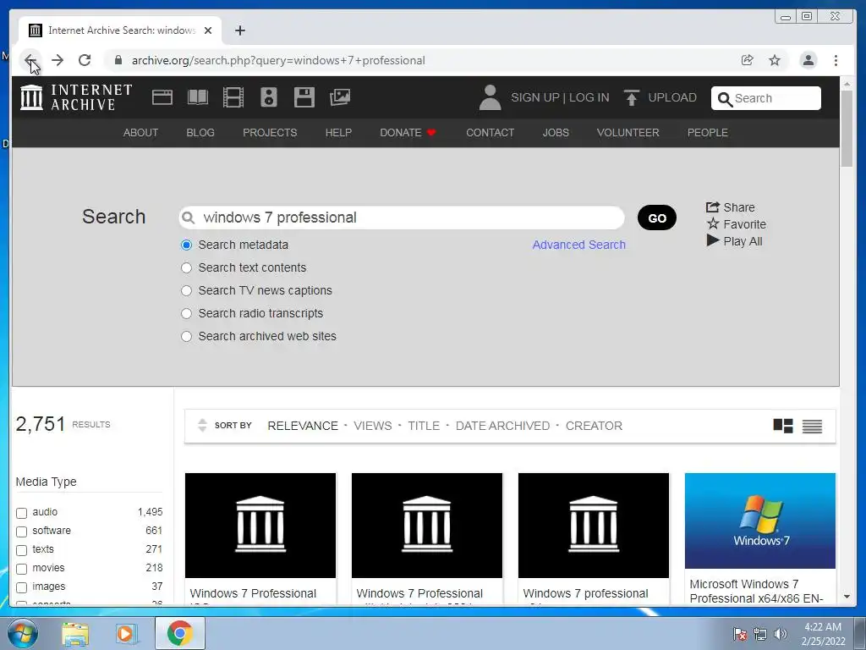Select Search archived web sites option
This screenshot has height=650, width=866.
click(187, 336)
